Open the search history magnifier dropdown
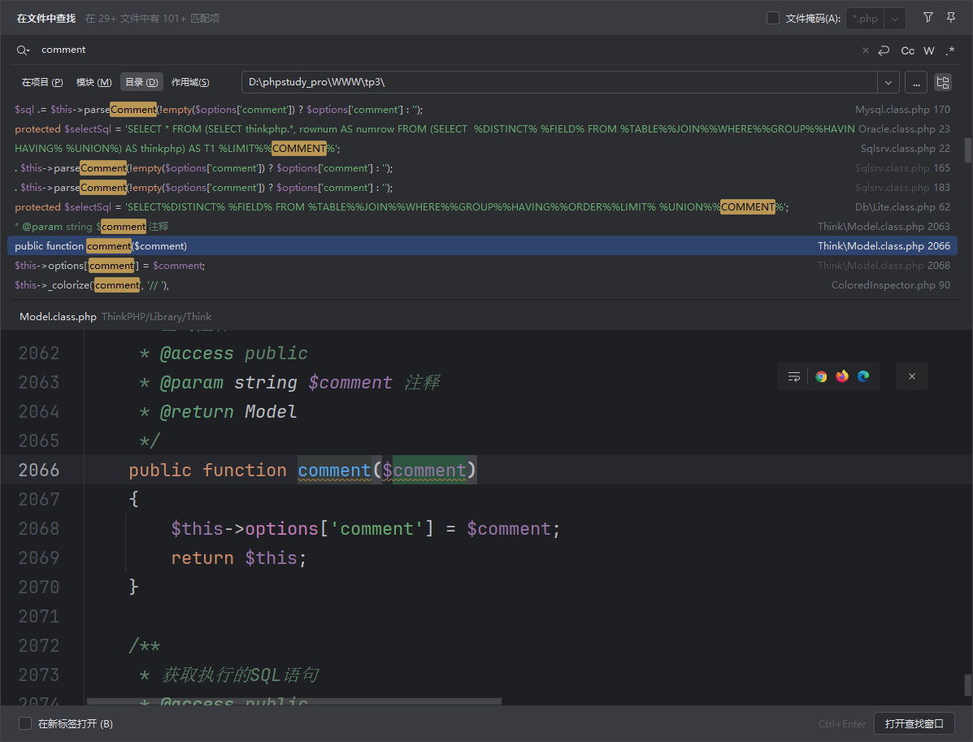The height and width of the screenshot is (742, 973). tap(23, 50)
